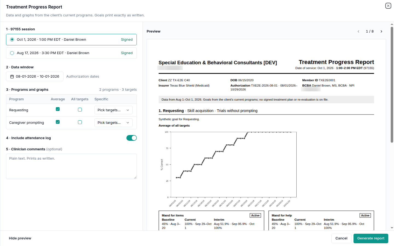Click the Mand for help card title
Screen dimensions: 394x246
(x=282, y=216)
